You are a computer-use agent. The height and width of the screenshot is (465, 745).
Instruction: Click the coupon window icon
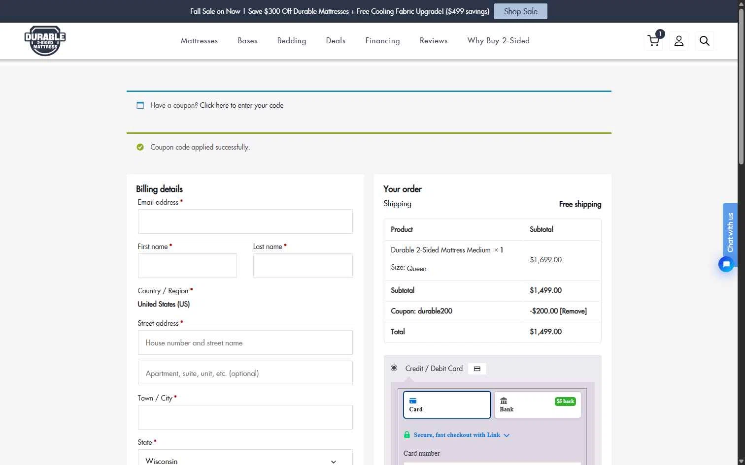click(140, 105)
